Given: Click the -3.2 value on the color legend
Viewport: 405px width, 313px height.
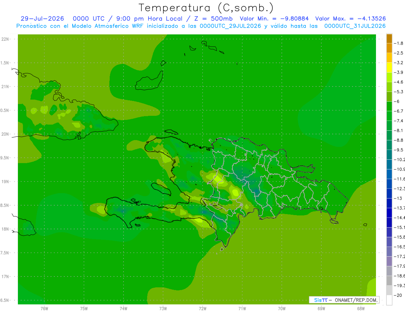Looking at the screenshot, I should click(x=399, y=63).
